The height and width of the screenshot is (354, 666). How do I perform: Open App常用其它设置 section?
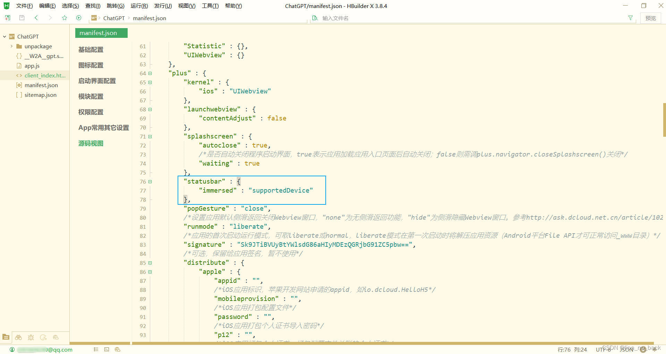(x=104, y=128)
